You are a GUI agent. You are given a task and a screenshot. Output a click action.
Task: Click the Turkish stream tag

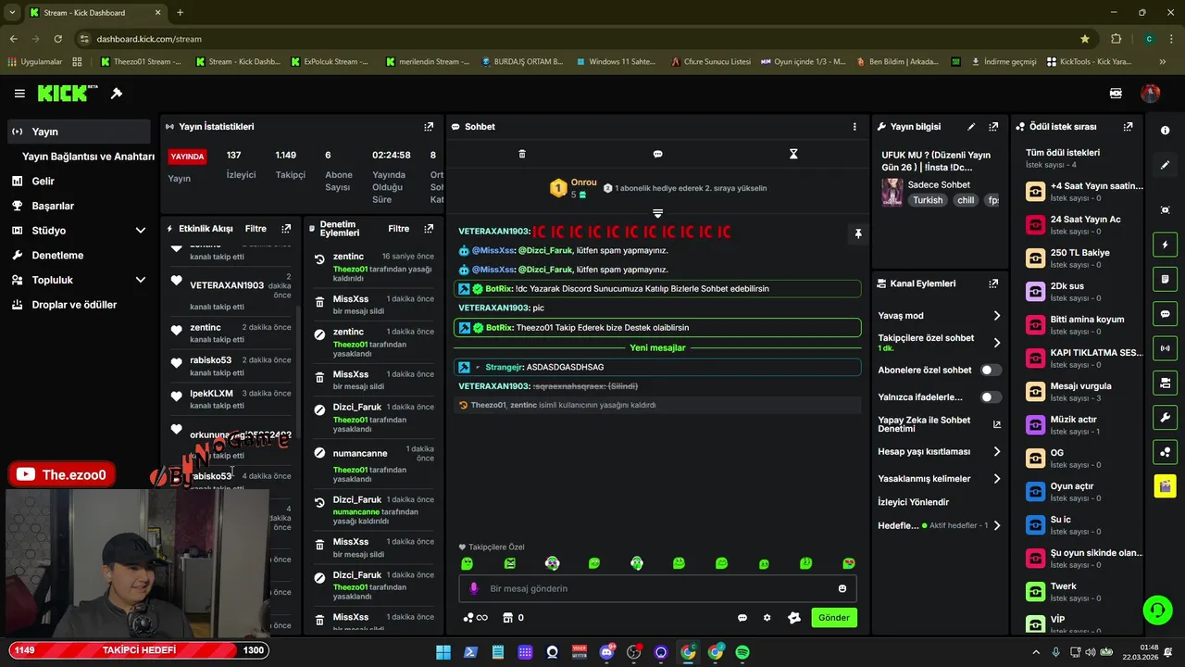[x=928, y=200]
